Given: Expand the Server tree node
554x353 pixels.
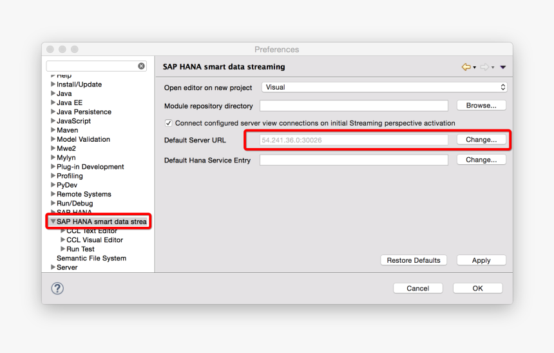Looking at the screenshot, I should [53, 267].
